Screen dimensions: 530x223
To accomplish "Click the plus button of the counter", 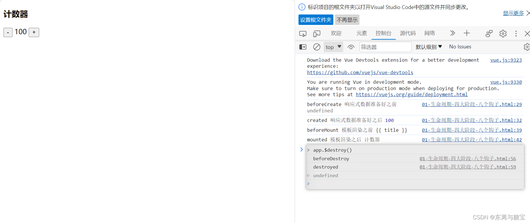I will pyautogui.click(x=34, y=32).
